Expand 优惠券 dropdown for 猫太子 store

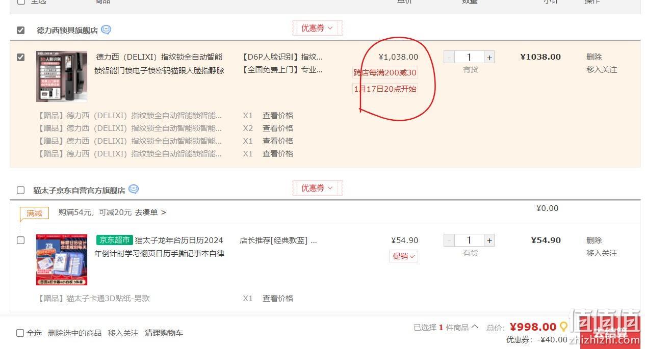pos(317,188)
